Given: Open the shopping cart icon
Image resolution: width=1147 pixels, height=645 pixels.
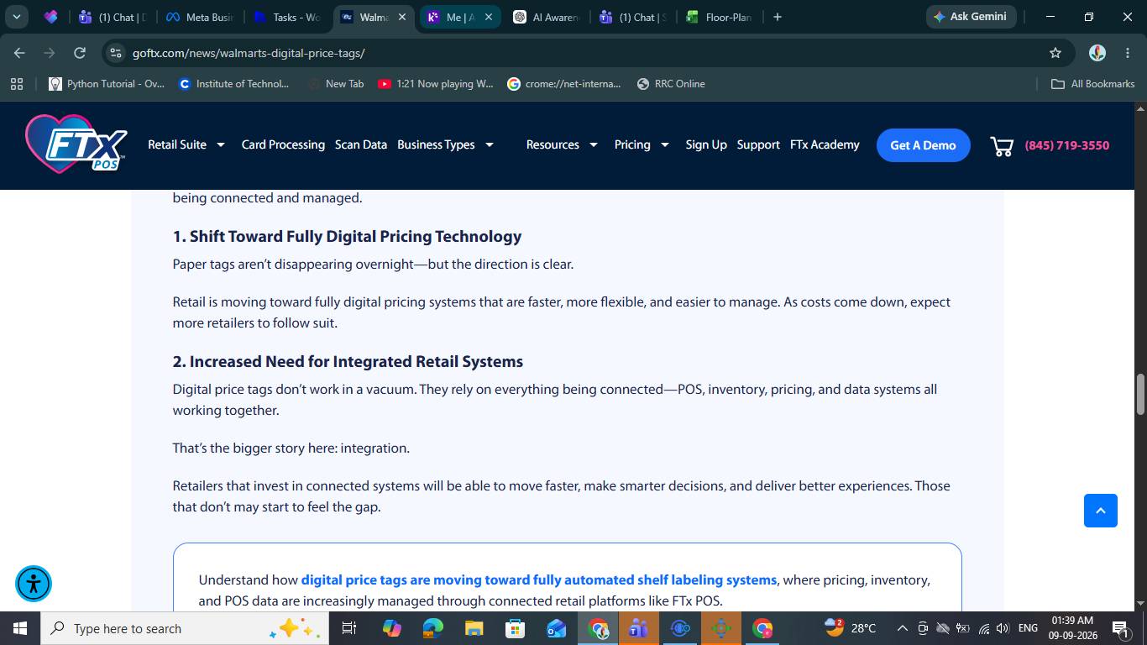Looking at the screenshot, I should point(1002,146).
